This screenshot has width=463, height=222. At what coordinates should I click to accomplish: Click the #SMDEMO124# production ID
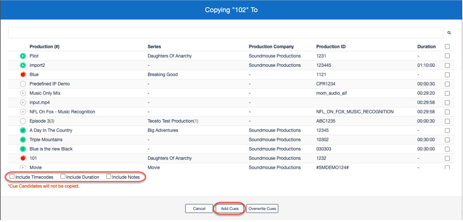333,167
